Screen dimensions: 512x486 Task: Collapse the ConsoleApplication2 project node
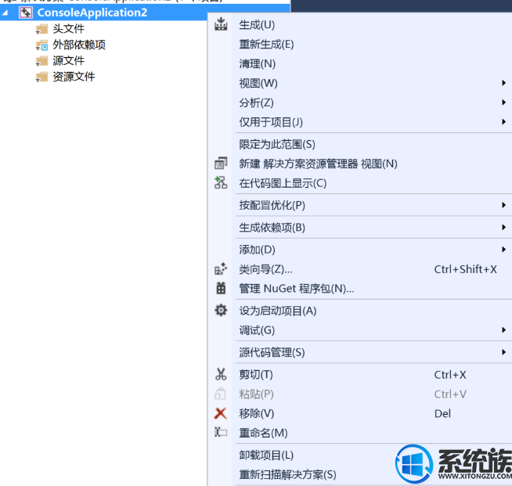coord(5,13)
